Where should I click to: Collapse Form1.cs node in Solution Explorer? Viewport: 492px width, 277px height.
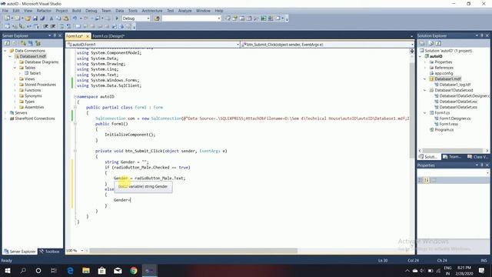[425, 113]
